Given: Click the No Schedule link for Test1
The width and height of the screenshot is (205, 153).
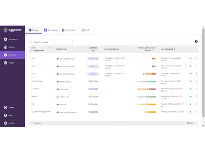Looking at the screenshot, I should [93, 104].
